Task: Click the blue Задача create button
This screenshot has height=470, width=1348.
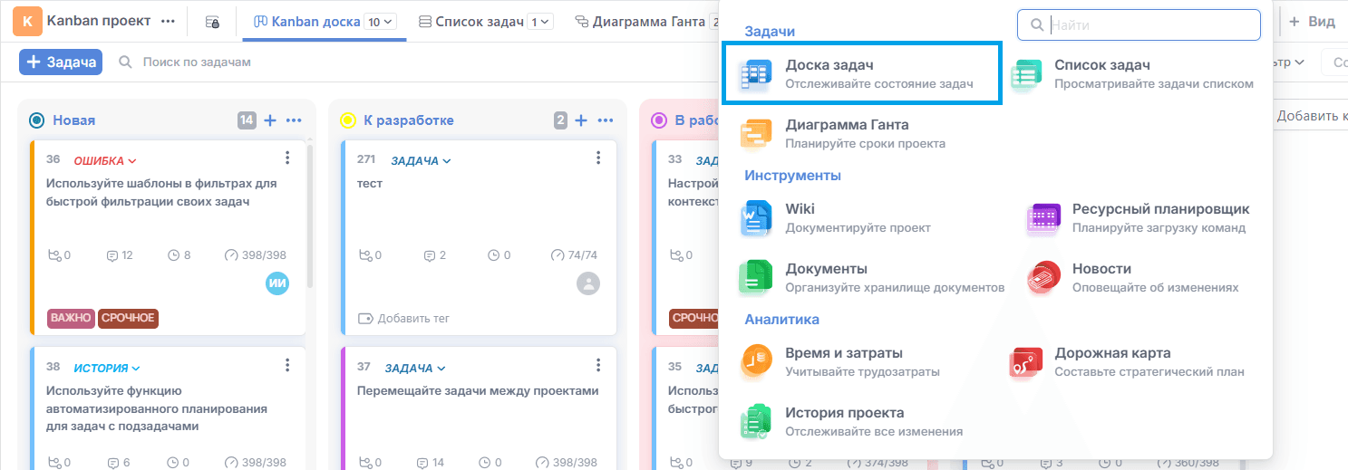Action: (x=61, y=62)
